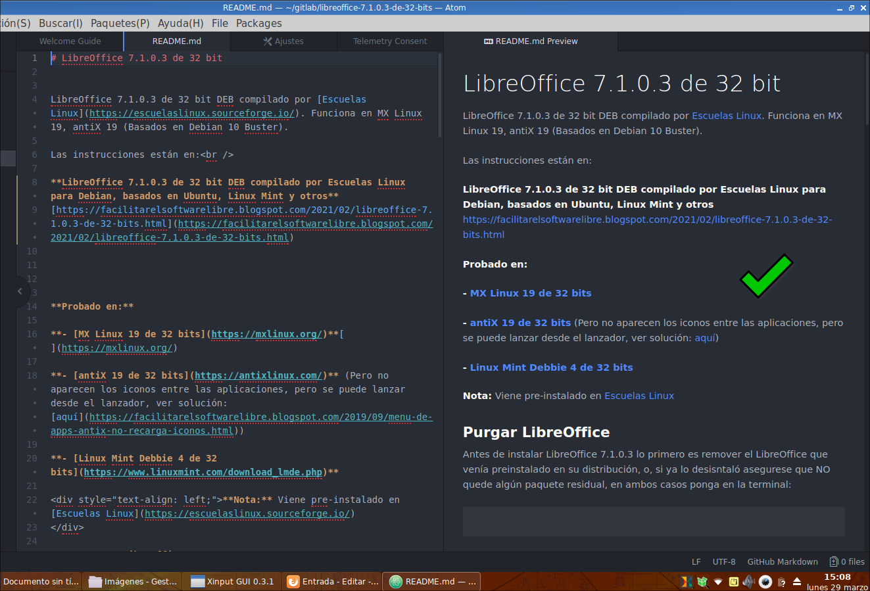This screenshot has width=870, height=591.
Task: Click the 'Las instrucciones están en:<br />' line
Action: (x=142, y=154)
